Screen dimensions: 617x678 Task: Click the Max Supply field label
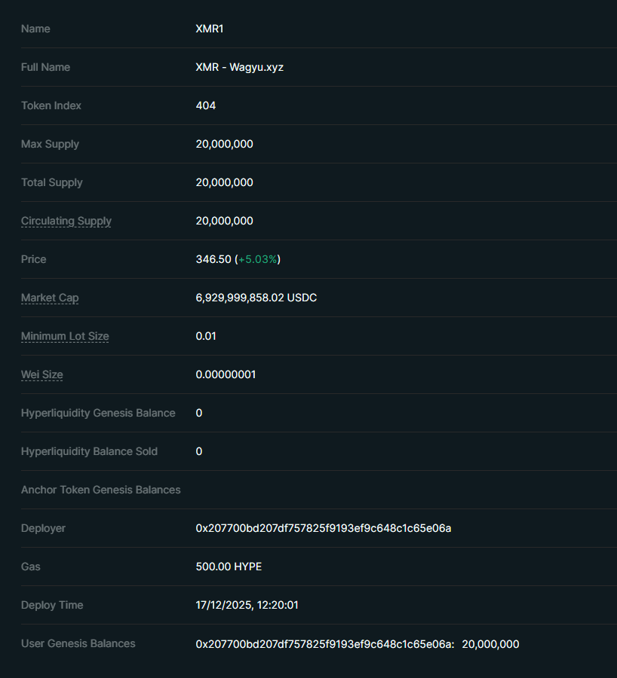click(51, 144)
